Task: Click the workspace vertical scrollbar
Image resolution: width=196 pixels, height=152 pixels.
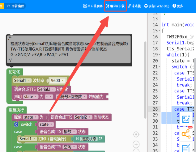Action: [x=145, y=80]
